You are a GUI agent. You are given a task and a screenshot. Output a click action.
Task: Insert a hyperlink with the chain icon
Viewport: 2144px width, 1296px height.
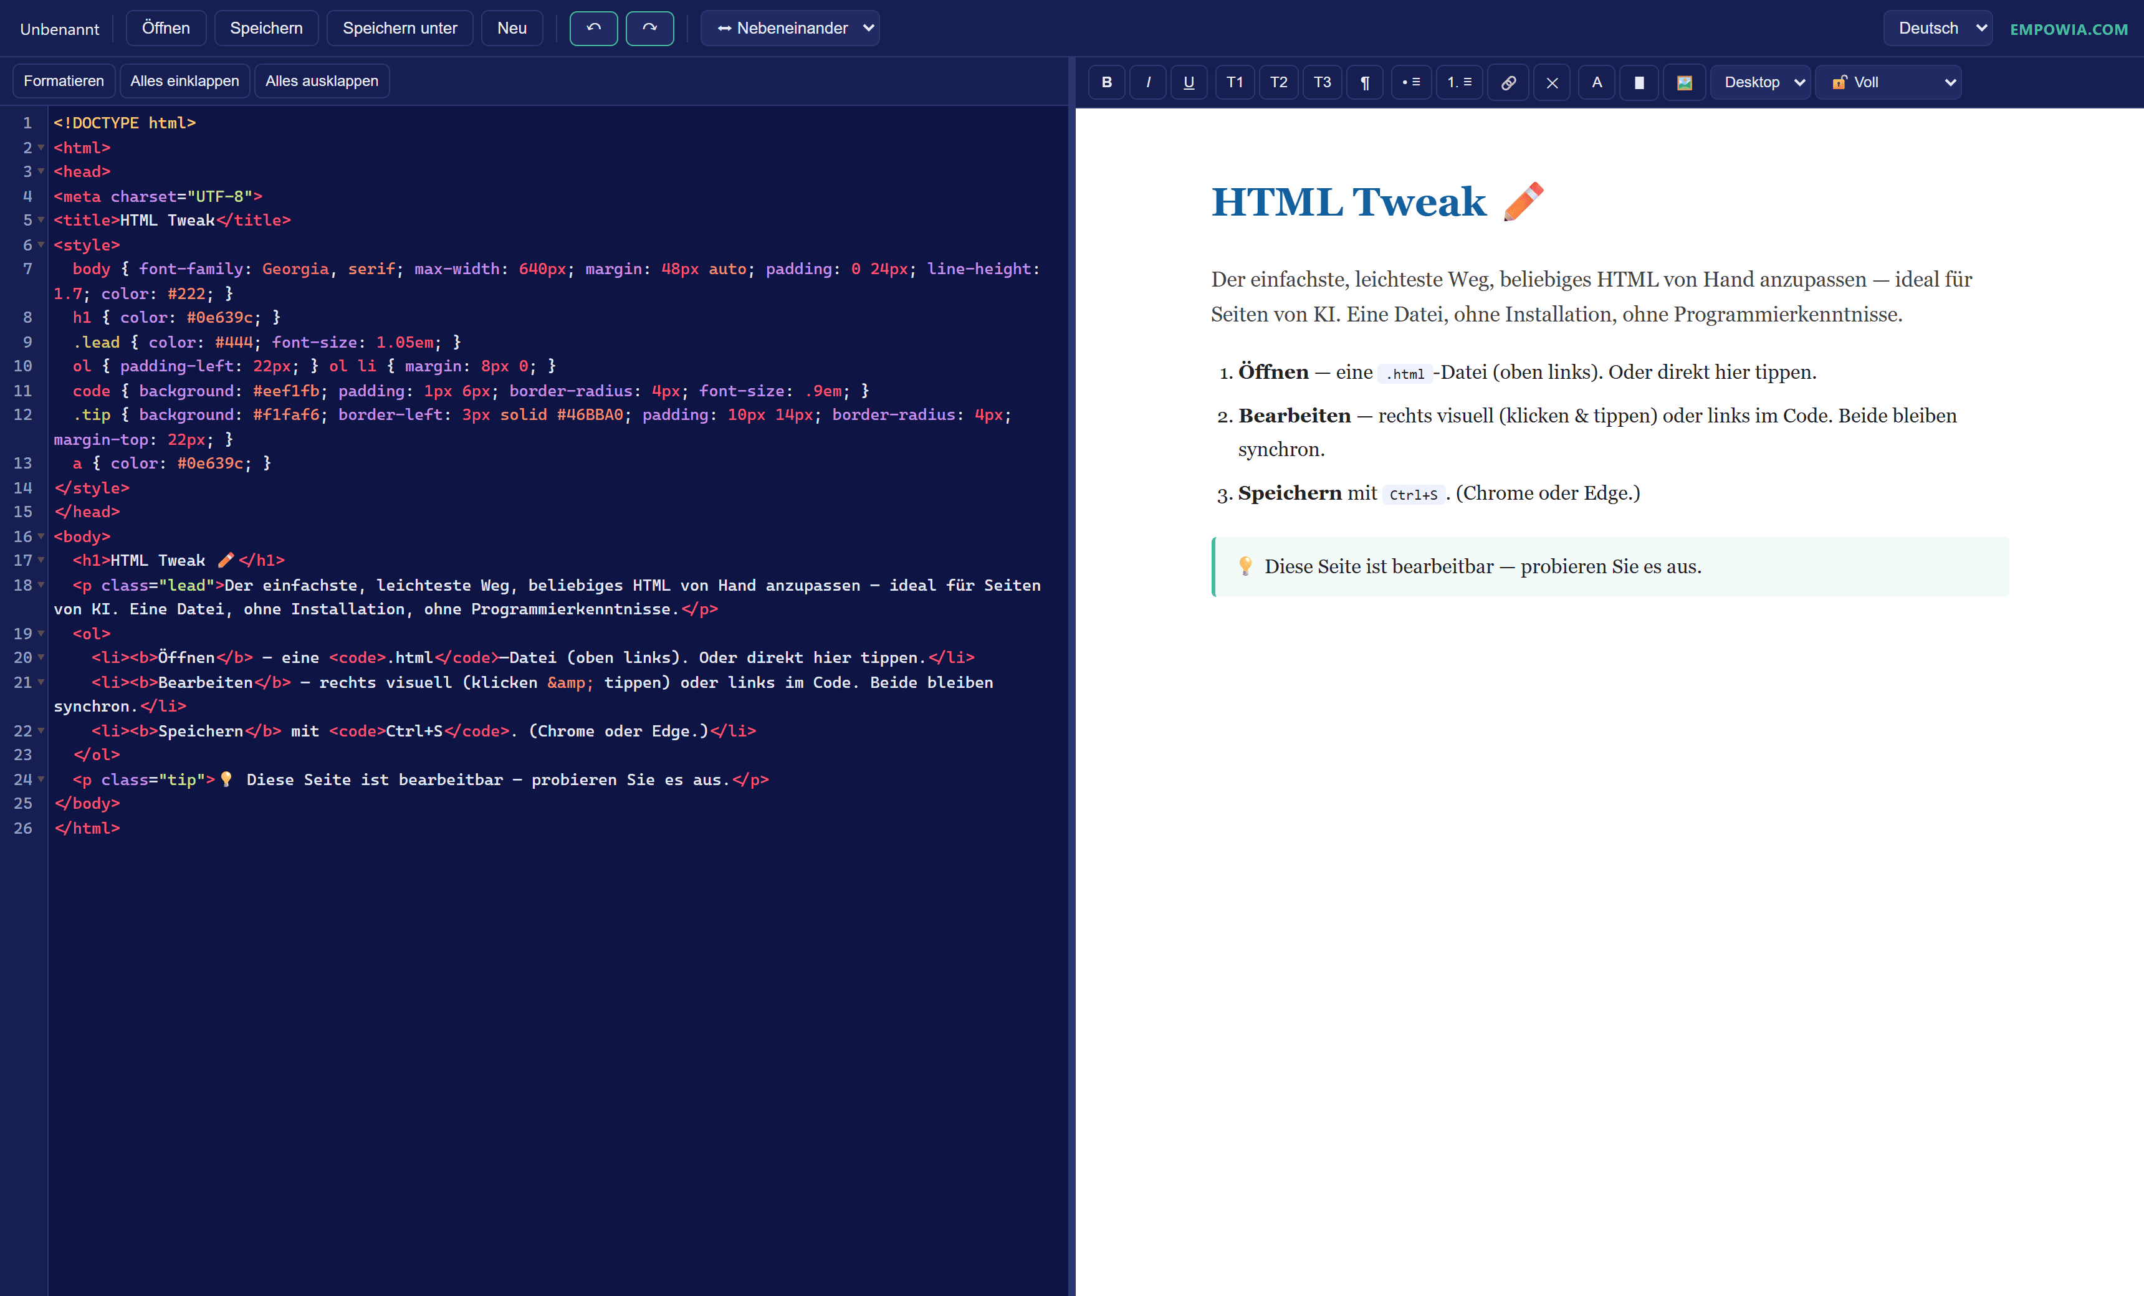click(1508, 82)
